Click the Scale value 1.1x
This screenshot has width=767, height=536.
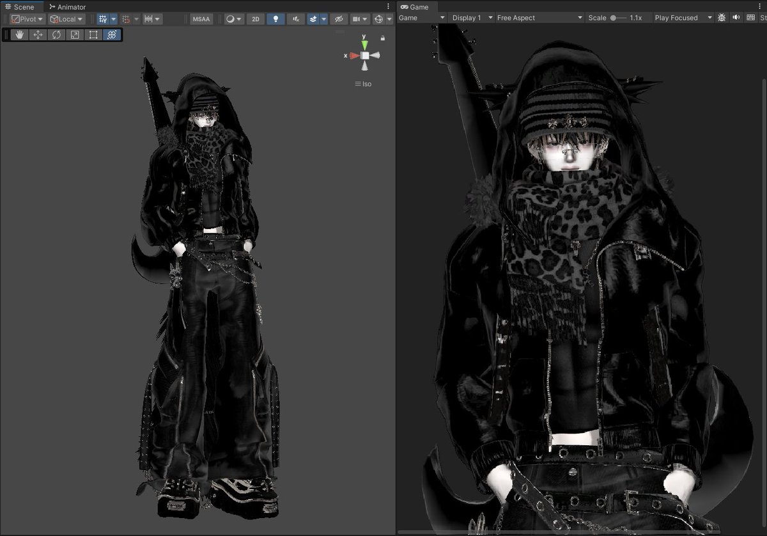[635, 18]
